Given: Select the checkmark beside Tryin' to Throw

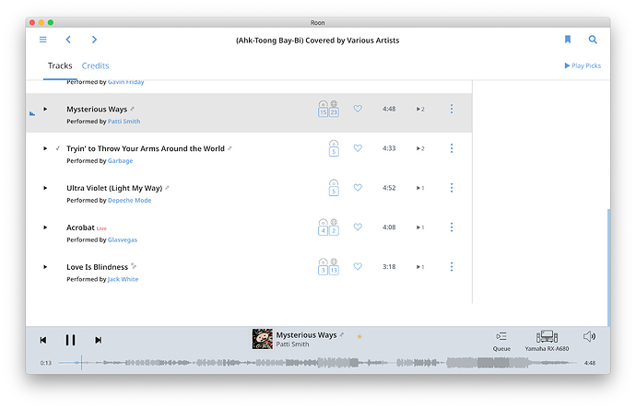Looking at the screenshot, I should [x=58, y=148].
